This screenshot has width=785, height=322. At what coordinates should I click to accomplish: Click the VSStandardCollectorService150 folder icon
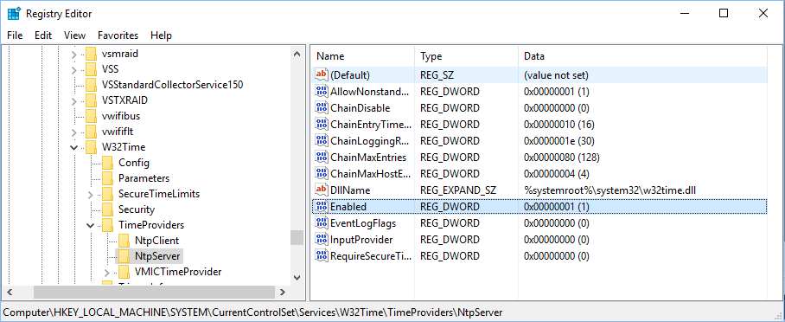pyautogui.click(x=91, y=85)
